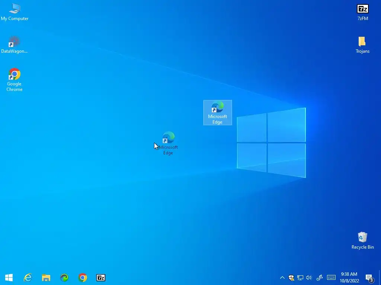Select the 7zFM desktop icon

[x=362, y=12]
